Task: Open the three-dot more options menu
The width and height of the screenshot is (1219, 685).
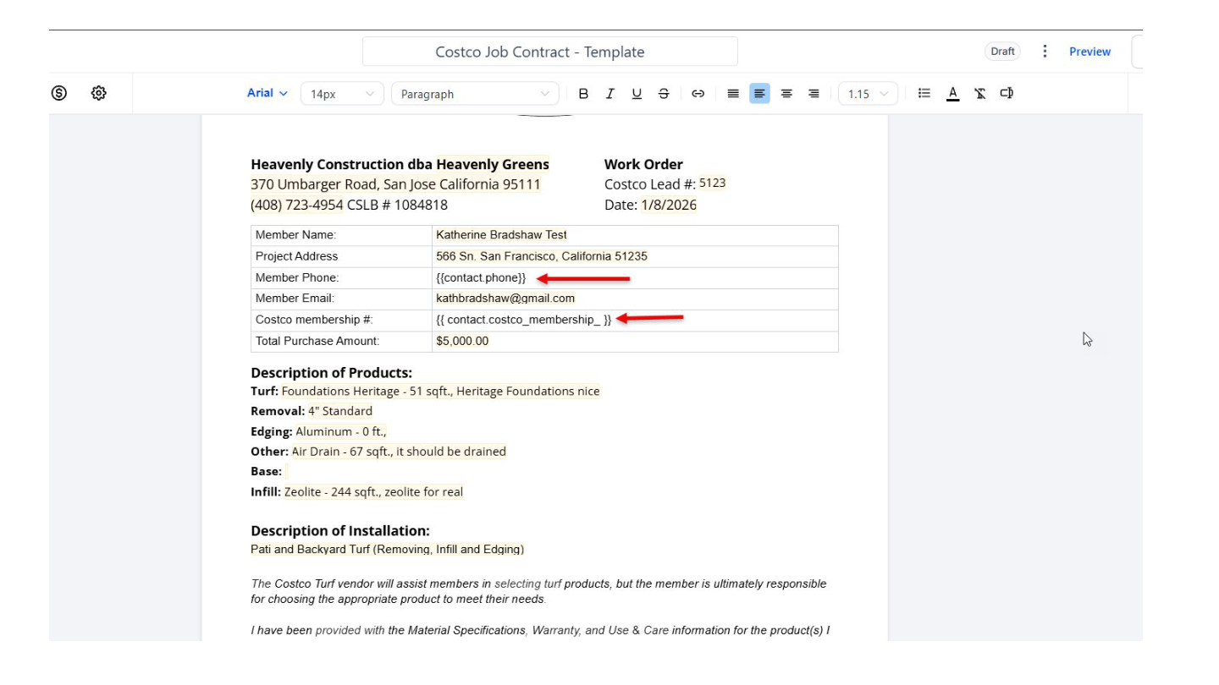Action: (x=1045, y=52)
